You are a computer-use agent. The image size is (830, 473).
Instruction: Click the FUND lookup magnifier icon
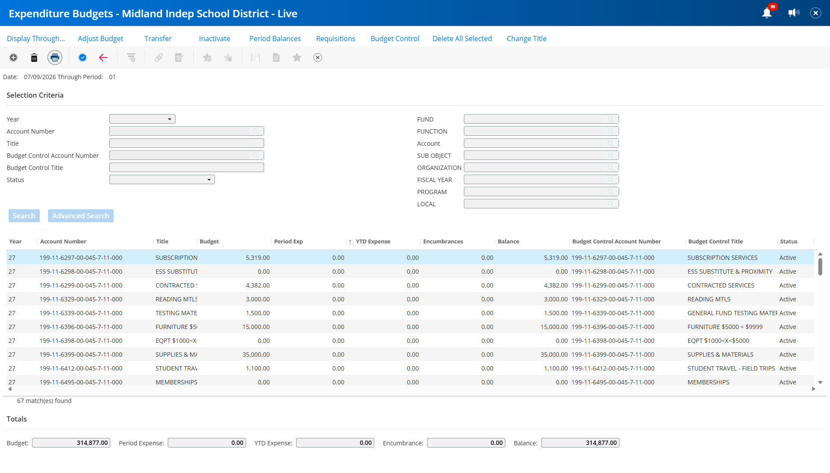(610, 119)
